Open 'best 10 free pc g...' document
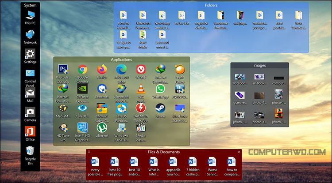The height and width of the screenshot is (183, 332). tap(115, 162)
